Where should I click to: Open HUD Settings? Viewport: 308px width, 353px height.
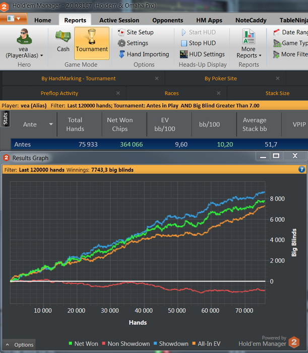tap(203, 54)
